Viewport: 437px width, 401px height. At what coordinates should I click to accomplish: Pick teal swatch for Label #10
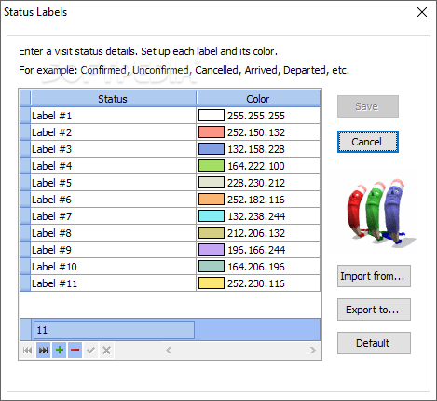(212, 267)
